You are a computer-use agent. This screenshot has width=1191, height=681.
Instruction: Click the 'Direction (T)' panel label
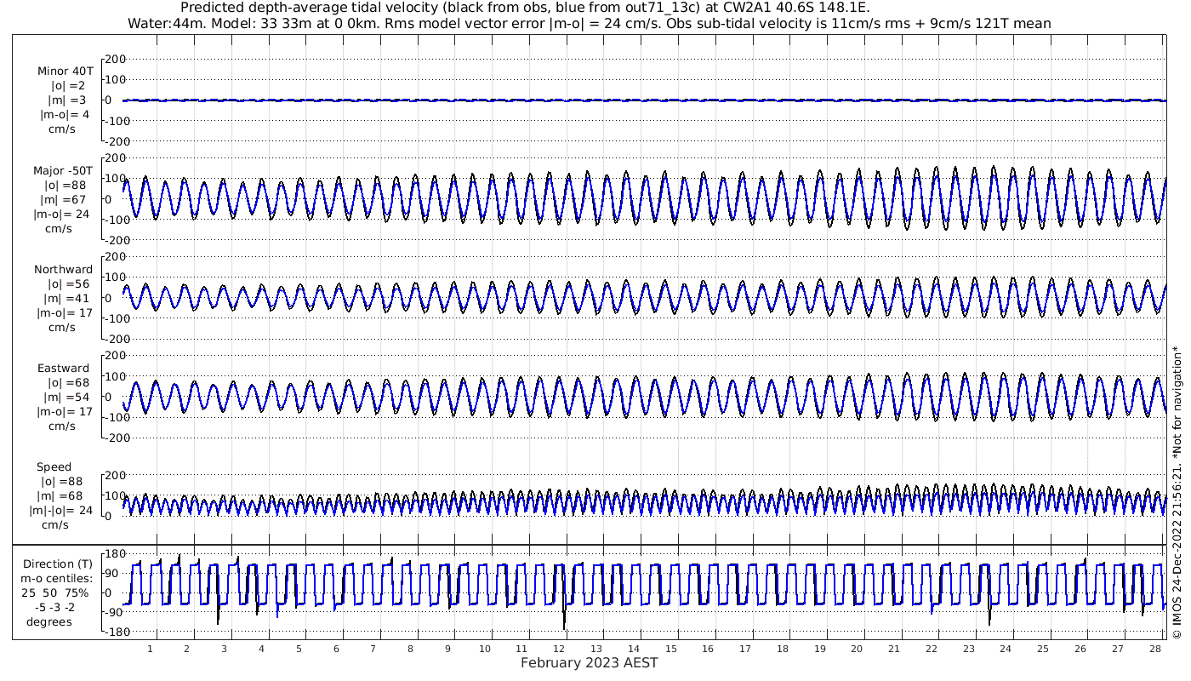60,564
